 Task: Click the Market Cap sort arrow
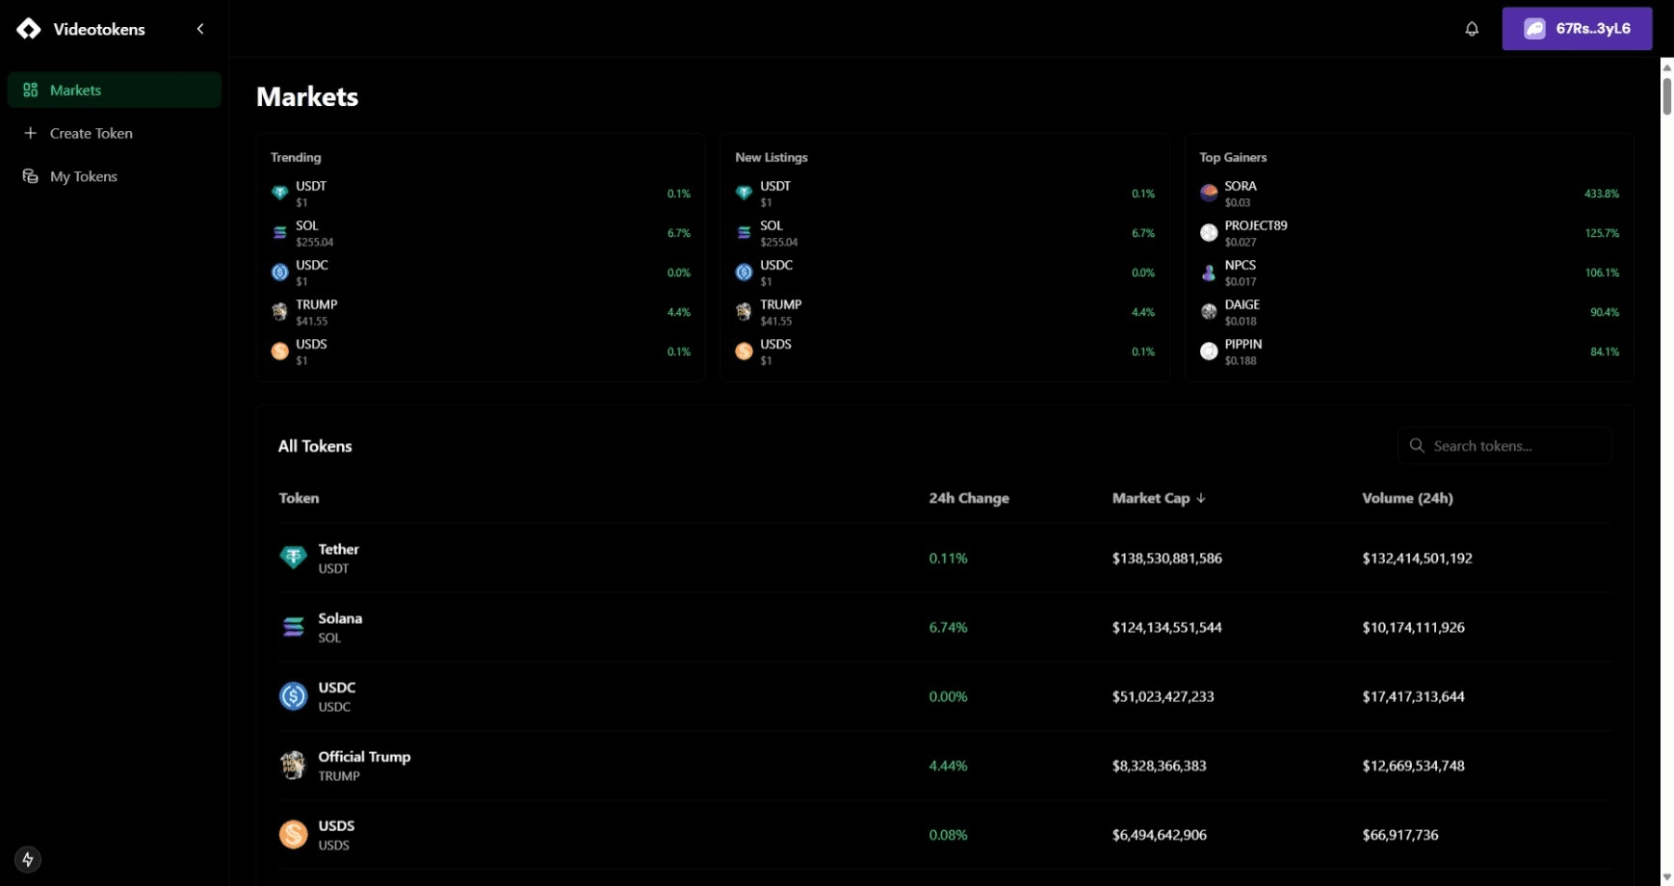(1200, 498)
